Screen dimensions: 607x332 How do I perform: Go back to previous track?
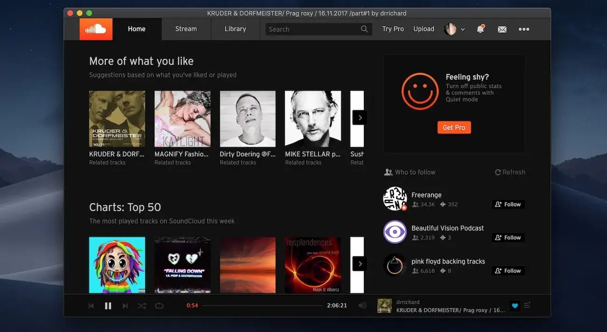[91, 306]
